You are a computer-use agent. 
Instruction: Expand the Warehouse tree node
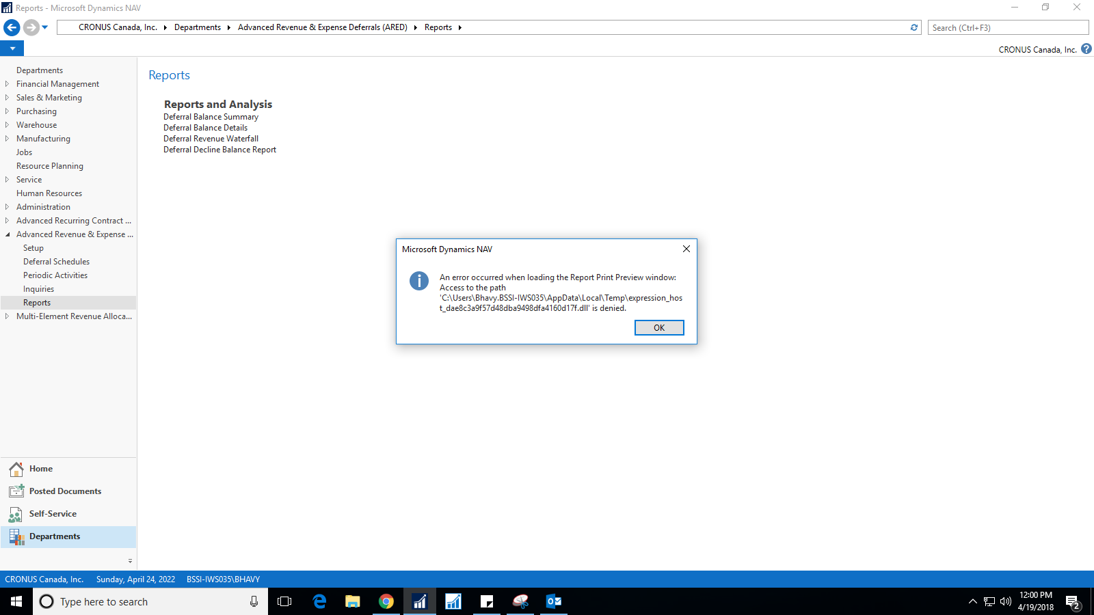[x=7, y=125]
